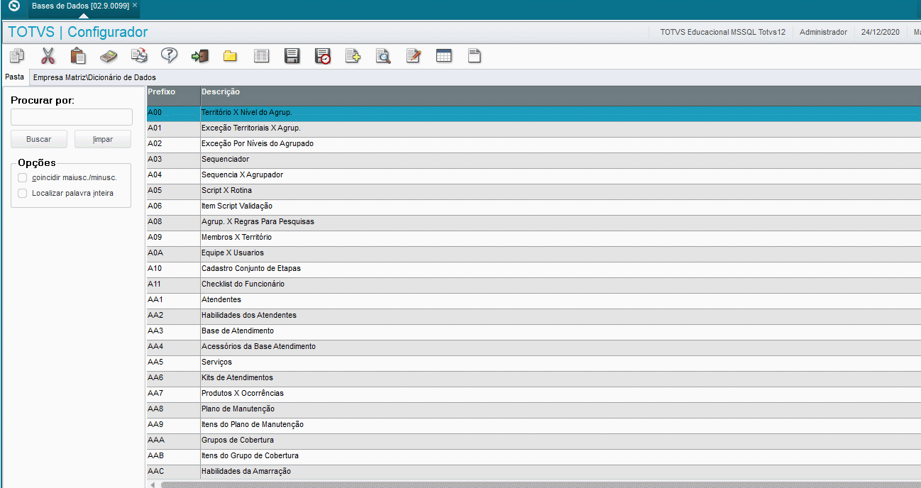Select the Atendentes row
Image resolution: width=921 pixels, height=488 pixels.
[x=534, y=300]
